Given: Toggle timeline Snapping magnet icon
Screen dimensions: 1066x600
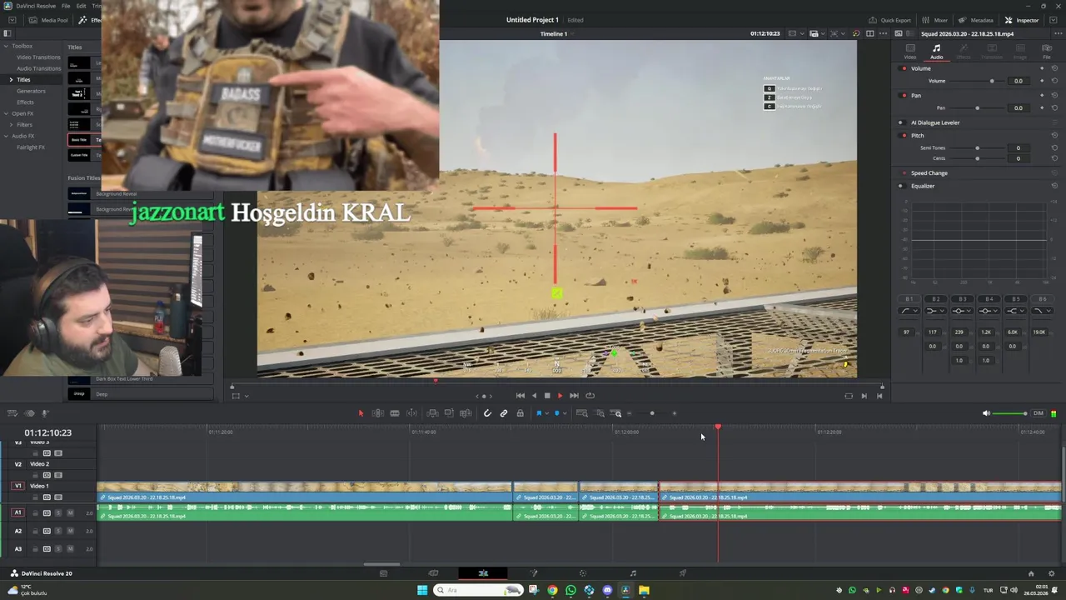Looking at the screenshot, I should [487, 413].
